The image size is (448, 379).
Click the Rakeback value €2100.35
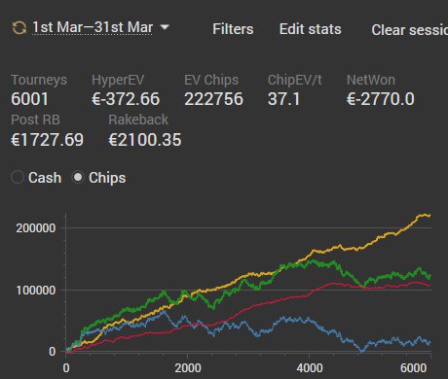point(145,140)
